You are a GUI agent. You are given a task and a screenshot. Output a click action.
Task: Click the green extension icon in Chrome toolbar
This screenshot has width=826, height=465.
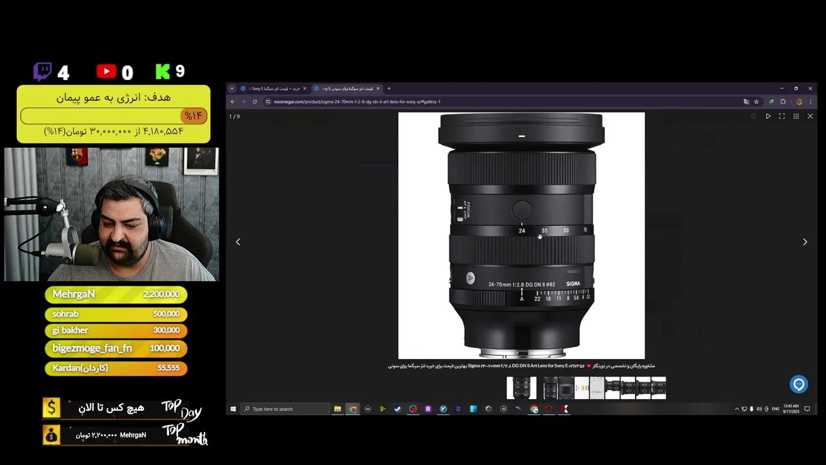(771, 101)
